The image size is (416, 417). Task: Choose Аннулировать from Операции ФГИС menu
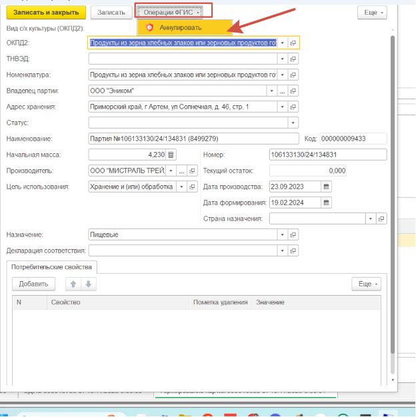point(180,27)
